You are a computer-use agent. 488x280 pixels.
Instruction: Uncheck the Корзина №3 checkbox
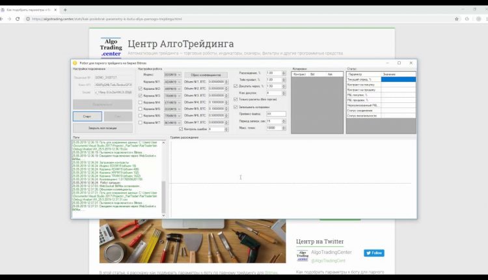[x=141, y=96]
